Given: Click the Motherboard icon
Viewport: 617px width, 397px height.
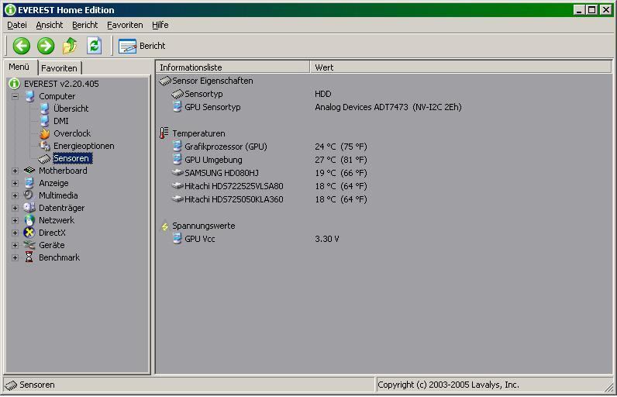Looking at the screenshot, I should click(29, 171).
